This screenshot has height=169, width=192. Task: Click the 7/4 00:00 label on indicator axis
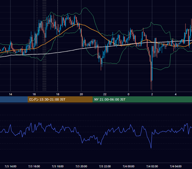[128, 166]
